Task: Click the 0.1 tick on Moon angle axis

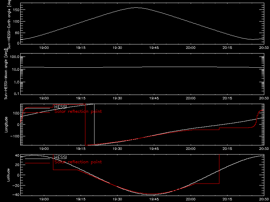Action: [17, 94]
